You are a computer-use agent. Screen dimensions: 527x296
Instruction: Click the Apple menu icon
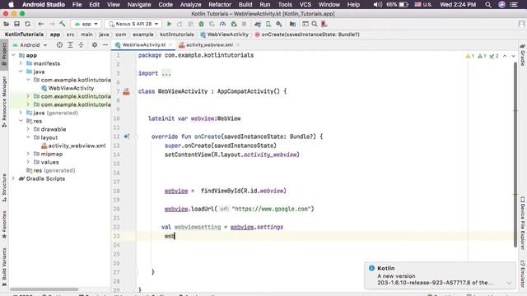11,4
